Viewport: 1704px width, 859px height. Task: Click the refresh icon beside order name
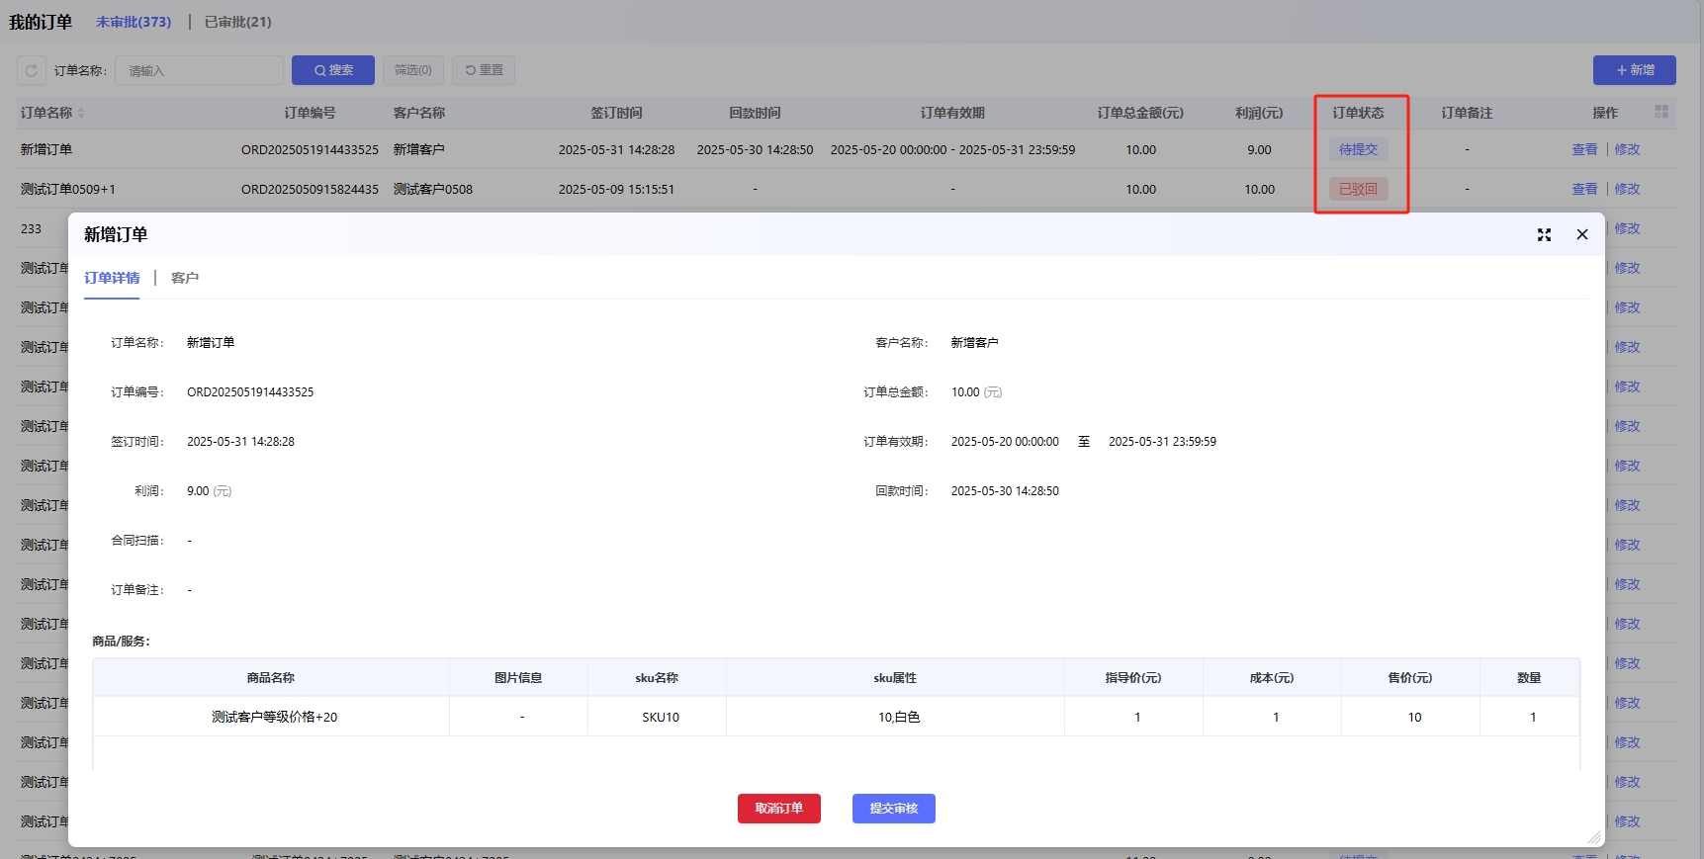click(32, 70)
